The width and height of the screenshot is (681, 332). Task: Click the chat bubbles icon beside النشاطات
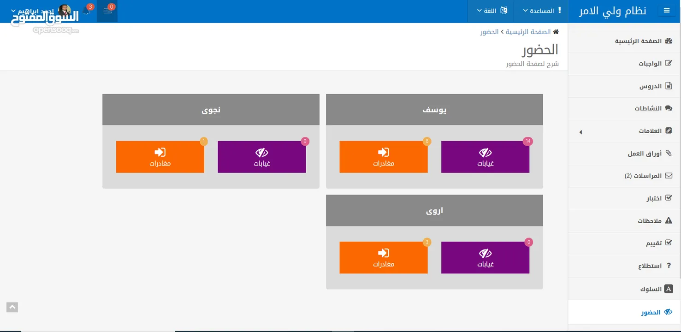click(669, 108)
